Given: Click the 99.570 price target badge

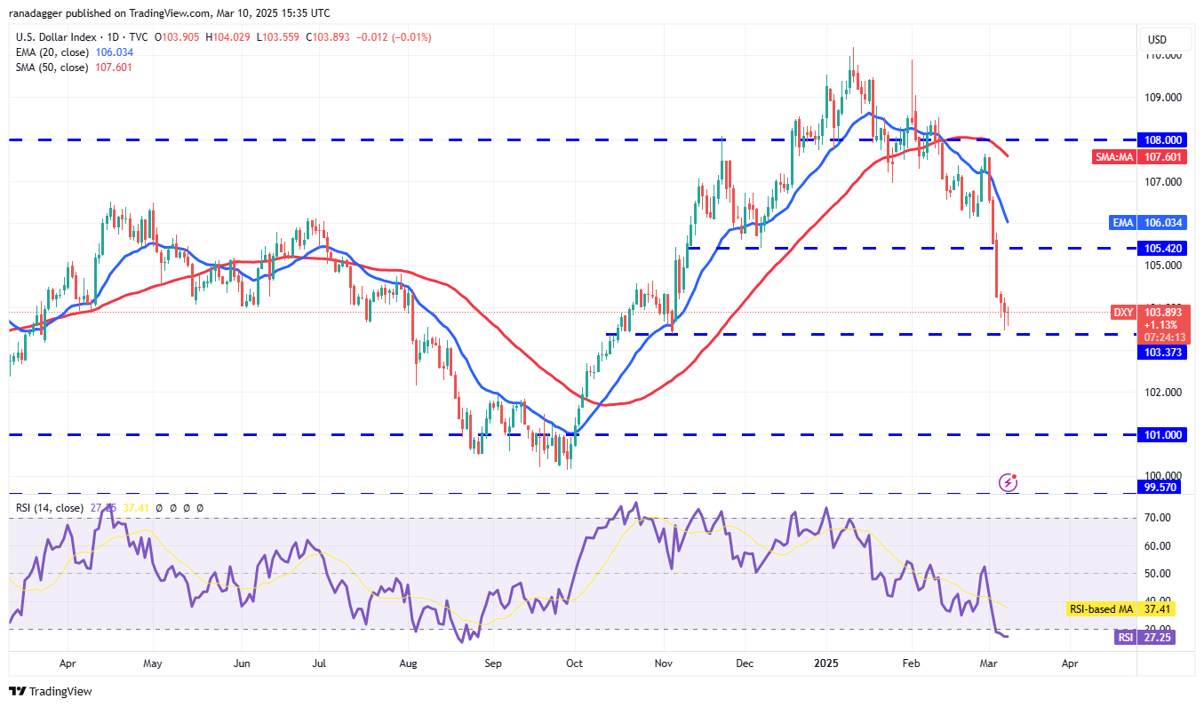Looking at the screenshot, I should pyautogui.click(x=1161, y=487).
